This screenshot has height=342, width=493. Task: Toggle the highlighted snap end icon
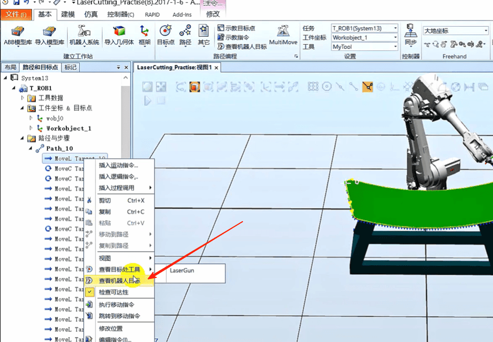click(367, 87)
